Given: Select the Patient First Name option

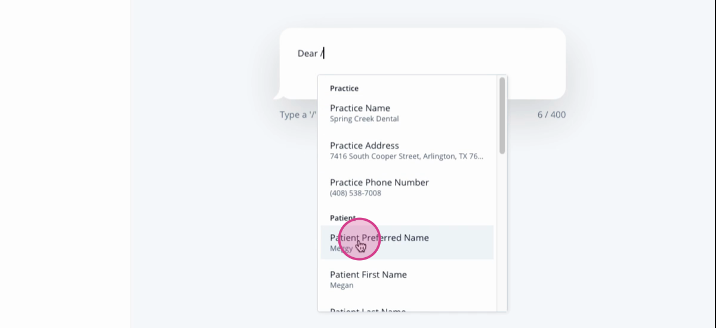Looking at the screenshot, I should [407, 279].
